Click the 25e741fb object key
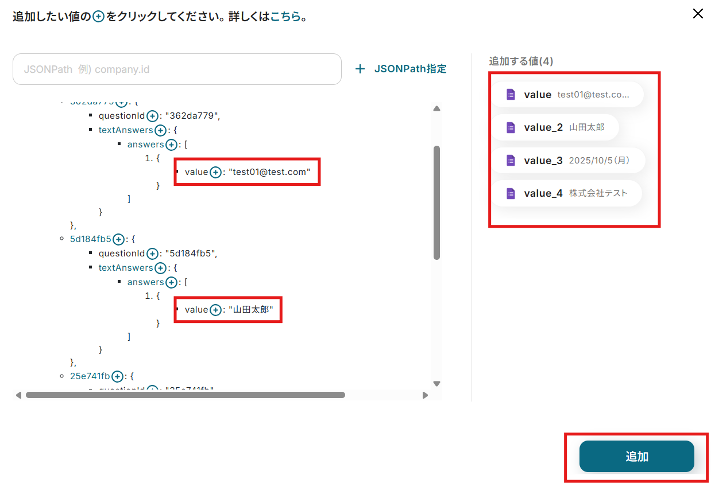Screen dimensions: 711x483 90,377
